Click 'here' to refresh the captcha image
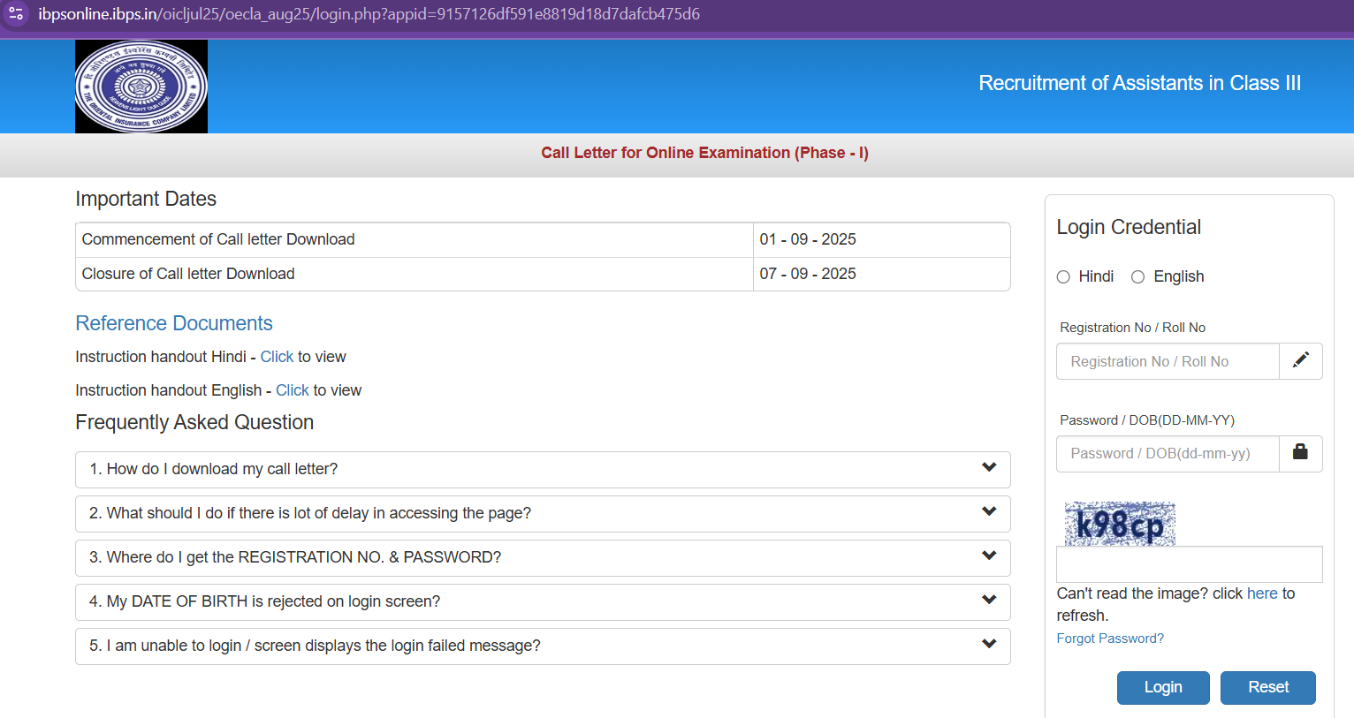The image size is (1354, 718). (x=1262, y=593)
